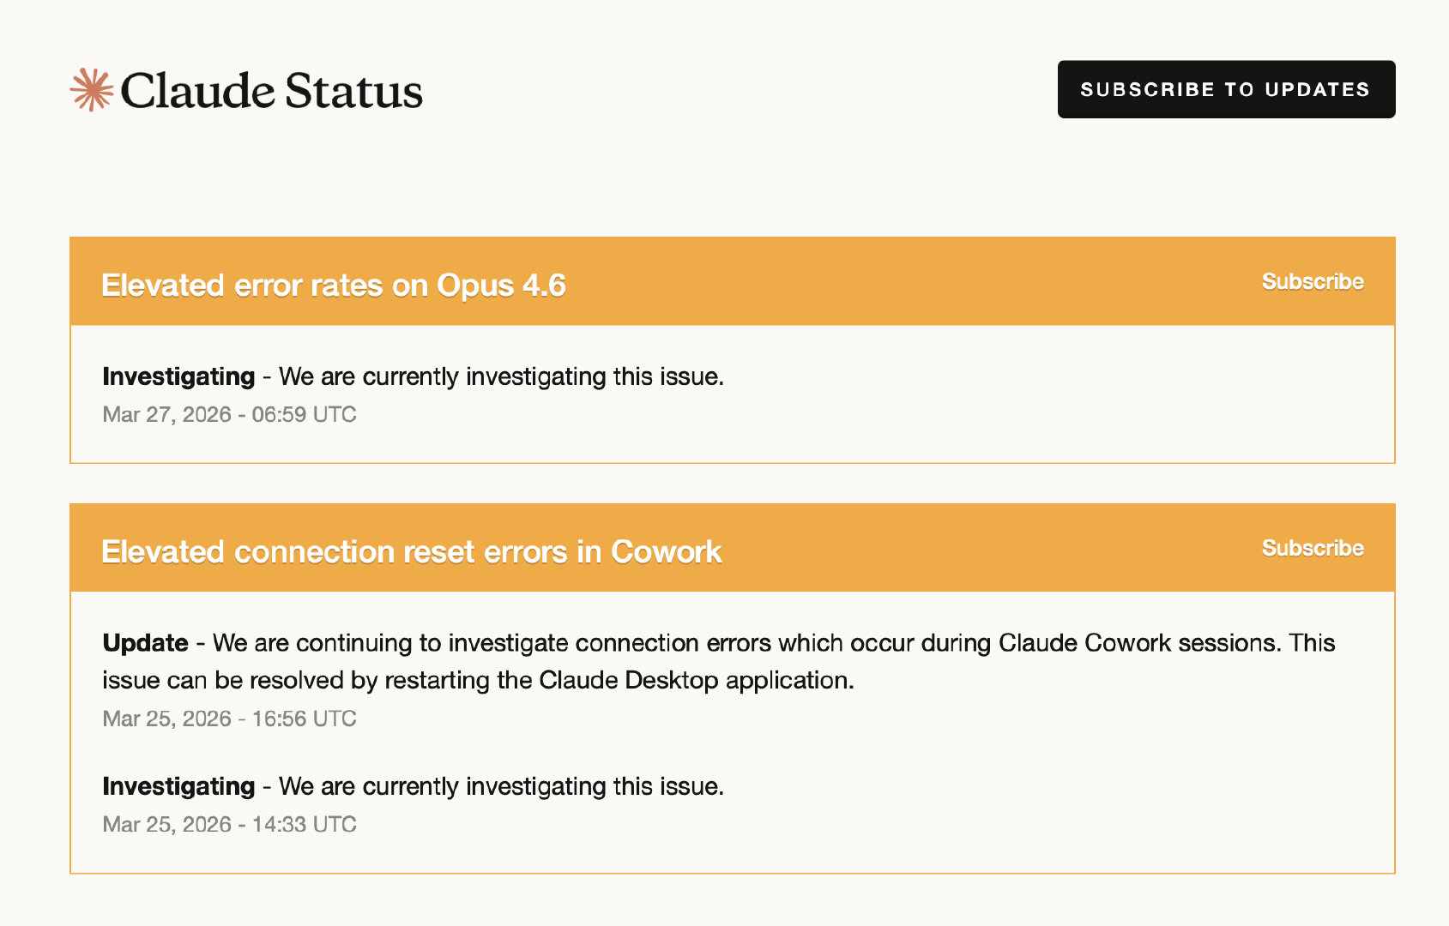This screenshot has width=1449, height=926.
Task: Click the Investigating label under Cowork incident
Action: (x=178, y=786)
